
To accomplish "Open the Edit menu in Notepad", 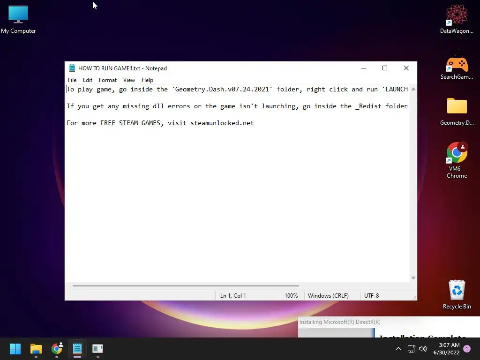I will pos(88,80).
